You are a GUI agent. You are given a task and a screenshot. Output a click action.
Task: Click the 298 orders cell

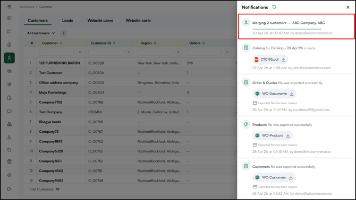(190, 63)
